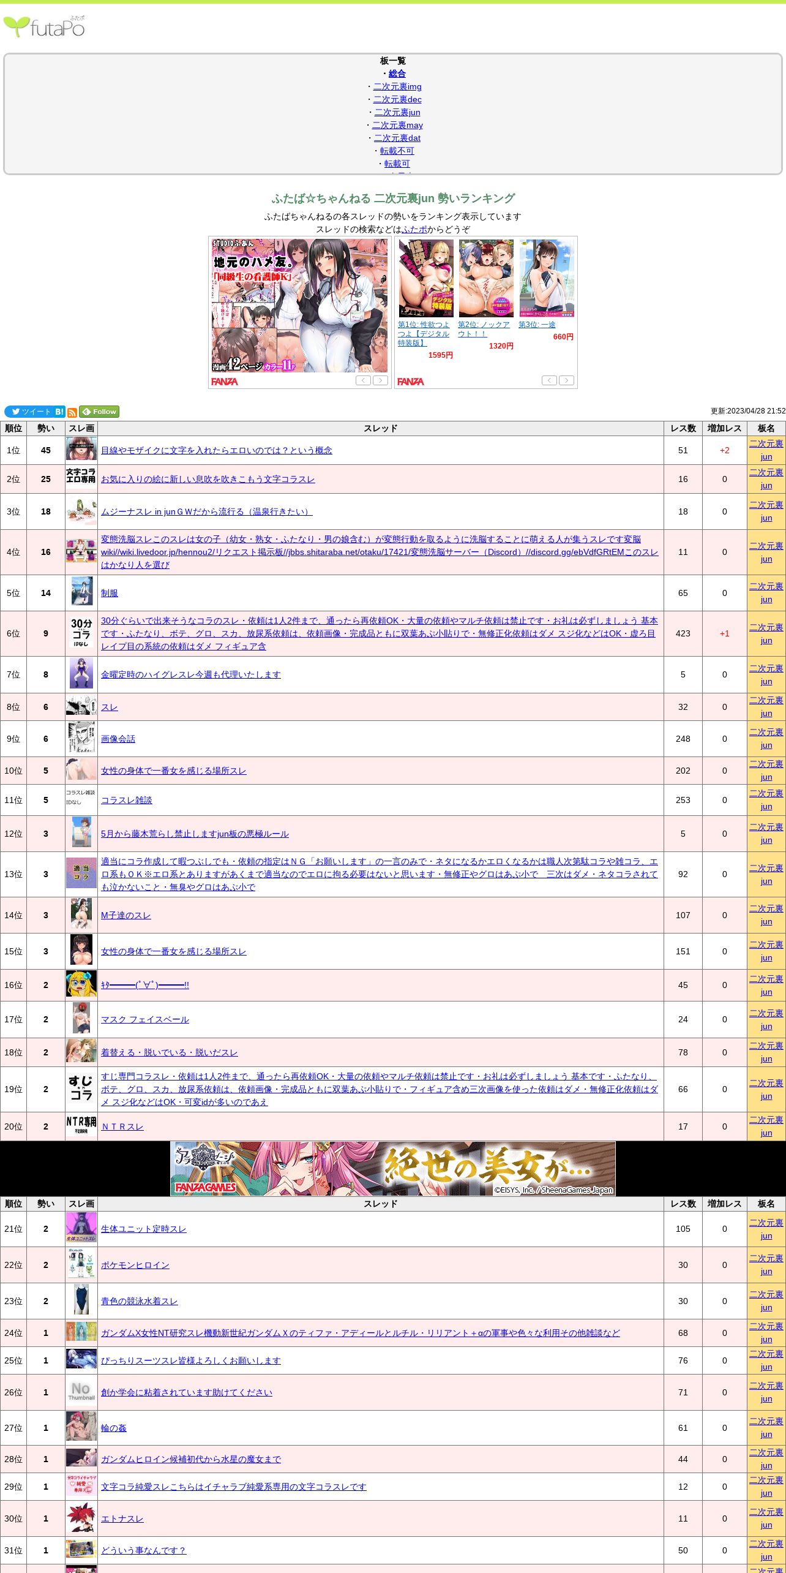Click the 増加レス header of the top table
Viewport: 786px width, 1573px height.
click(724, 428)
